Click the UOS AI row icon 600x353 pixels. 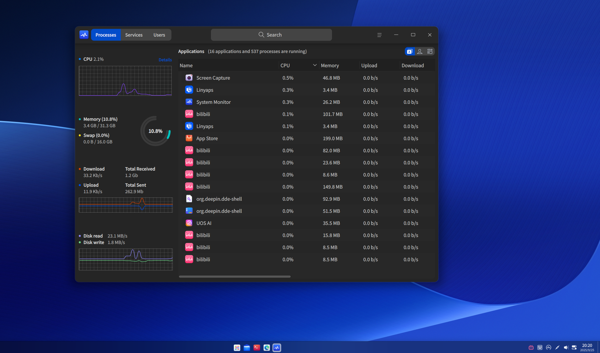(x=189, y=223)
